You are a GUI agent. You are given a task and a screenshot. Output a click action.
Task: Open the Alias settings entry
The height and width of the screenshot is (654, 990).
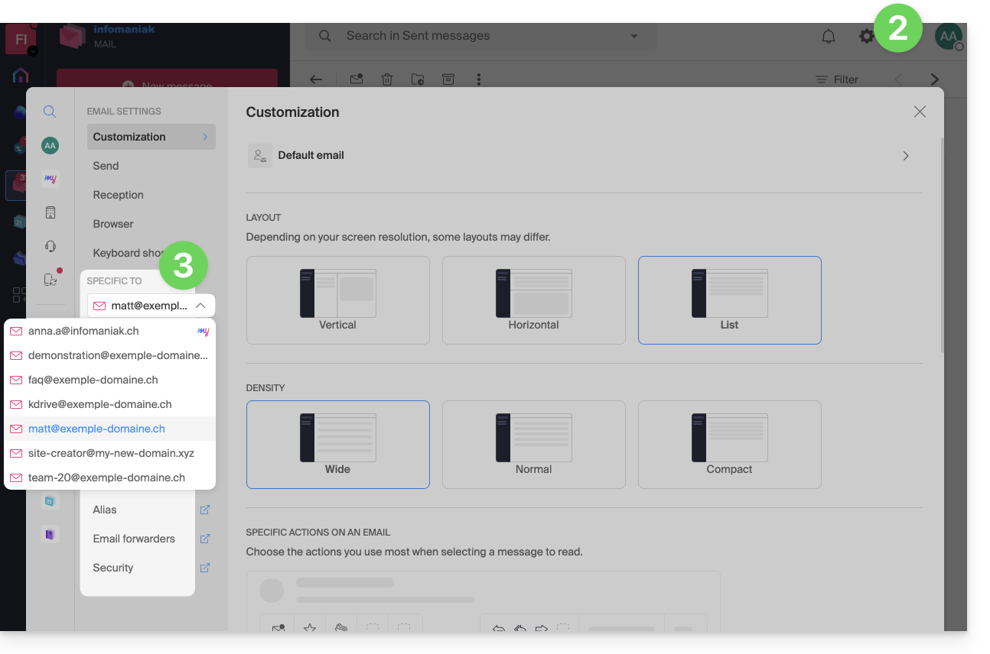tap(105, 510)
